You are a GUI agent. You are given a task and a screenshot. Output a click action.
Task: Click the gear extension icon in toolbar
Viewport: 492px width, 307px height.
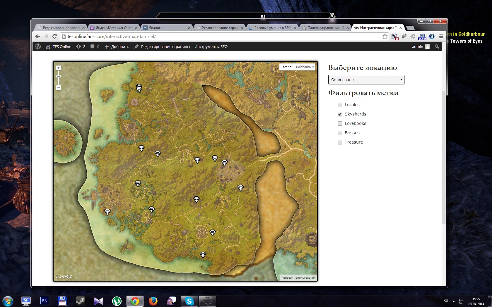click(413, 36)
